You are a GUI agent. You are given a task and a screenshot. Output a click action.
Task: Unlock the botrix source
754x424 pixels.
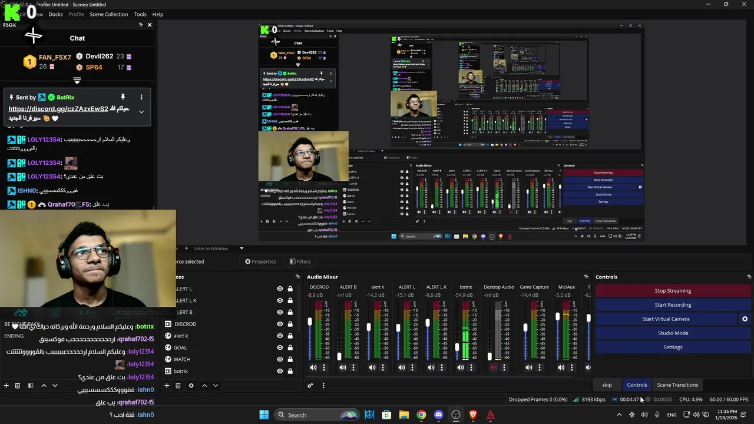click(290, 371)
